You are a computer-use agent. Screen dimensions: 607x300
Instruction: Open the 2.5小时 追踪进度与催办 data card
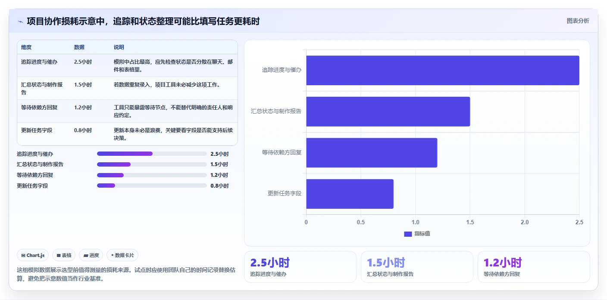point(300,267)
